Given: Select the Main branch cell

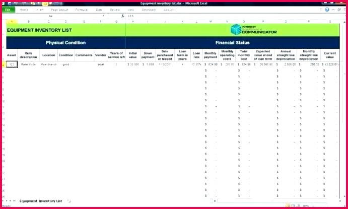Looking at the screenshot, I should 49,64.
